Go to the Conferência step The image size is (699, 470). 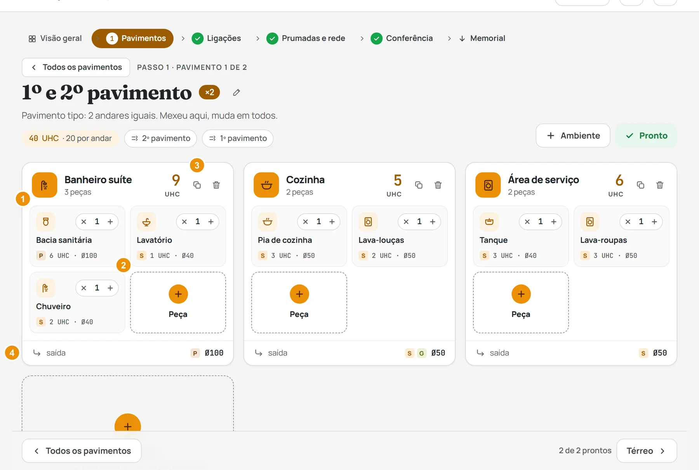point(402,38)
